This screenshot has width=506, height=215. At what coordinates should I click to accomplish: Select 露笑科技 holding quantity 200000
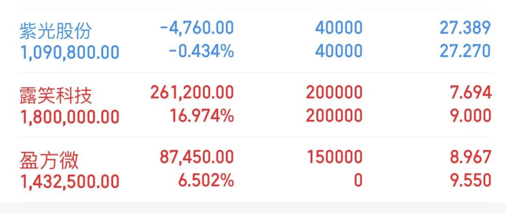335,93
